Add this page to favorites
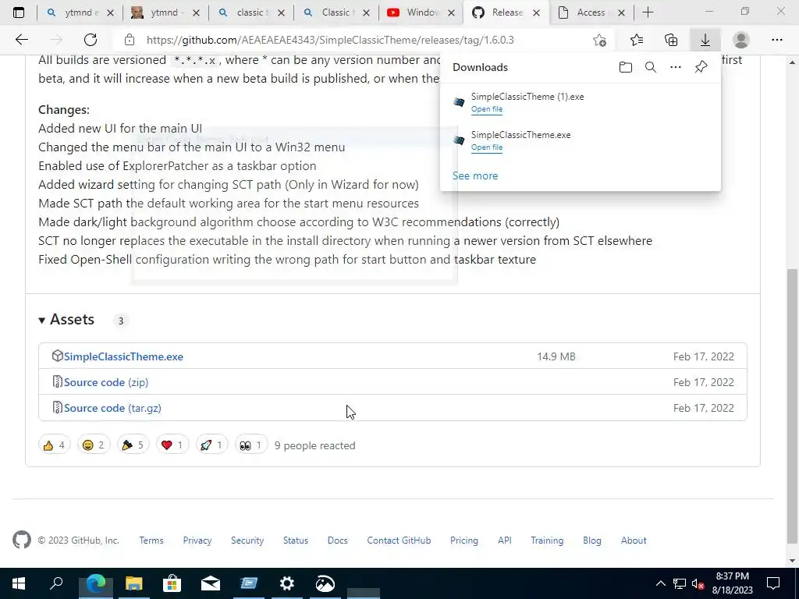799x599 pixels. point(600,41)
